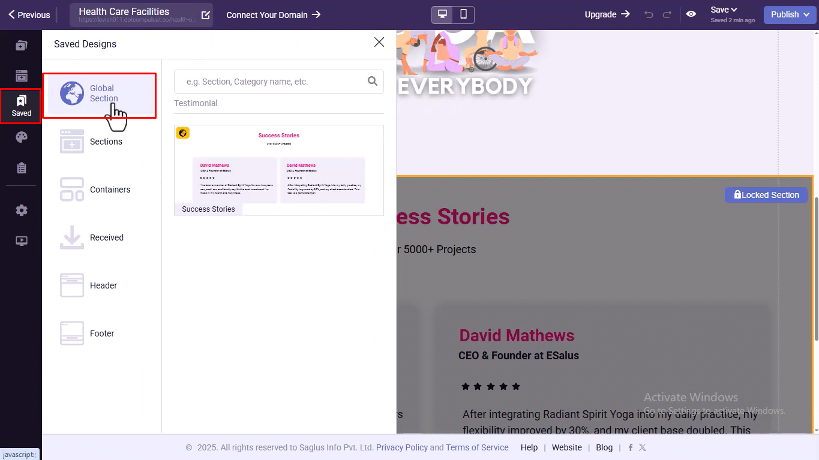819x460 pixels.
Task: Open the Privacy Policy link
Action: [x=402, y=447]
